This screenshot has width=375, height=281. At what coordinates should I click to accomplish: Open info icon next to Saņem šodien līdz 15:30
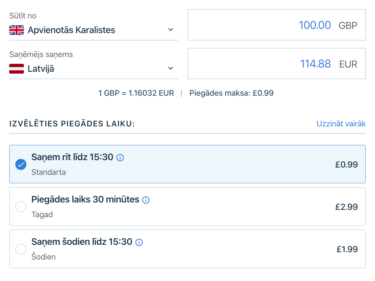[x=139, y=242]
